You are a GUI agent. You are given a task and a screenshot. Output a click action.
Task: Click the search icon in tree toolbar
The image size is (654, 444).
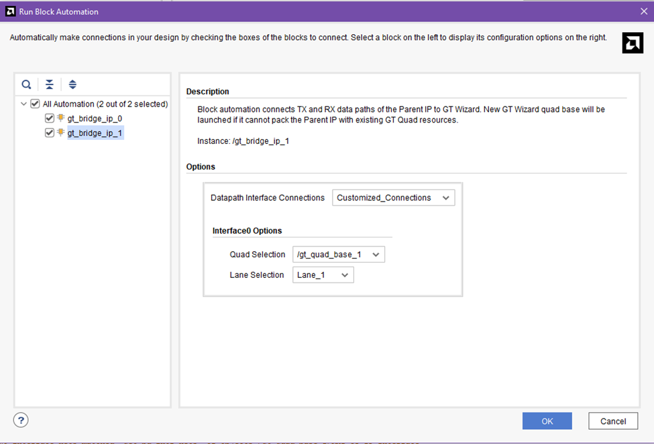[x=26, y=84]
